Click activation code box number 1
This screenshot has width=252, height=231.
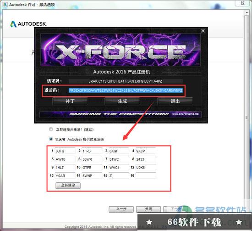point(65,151)
